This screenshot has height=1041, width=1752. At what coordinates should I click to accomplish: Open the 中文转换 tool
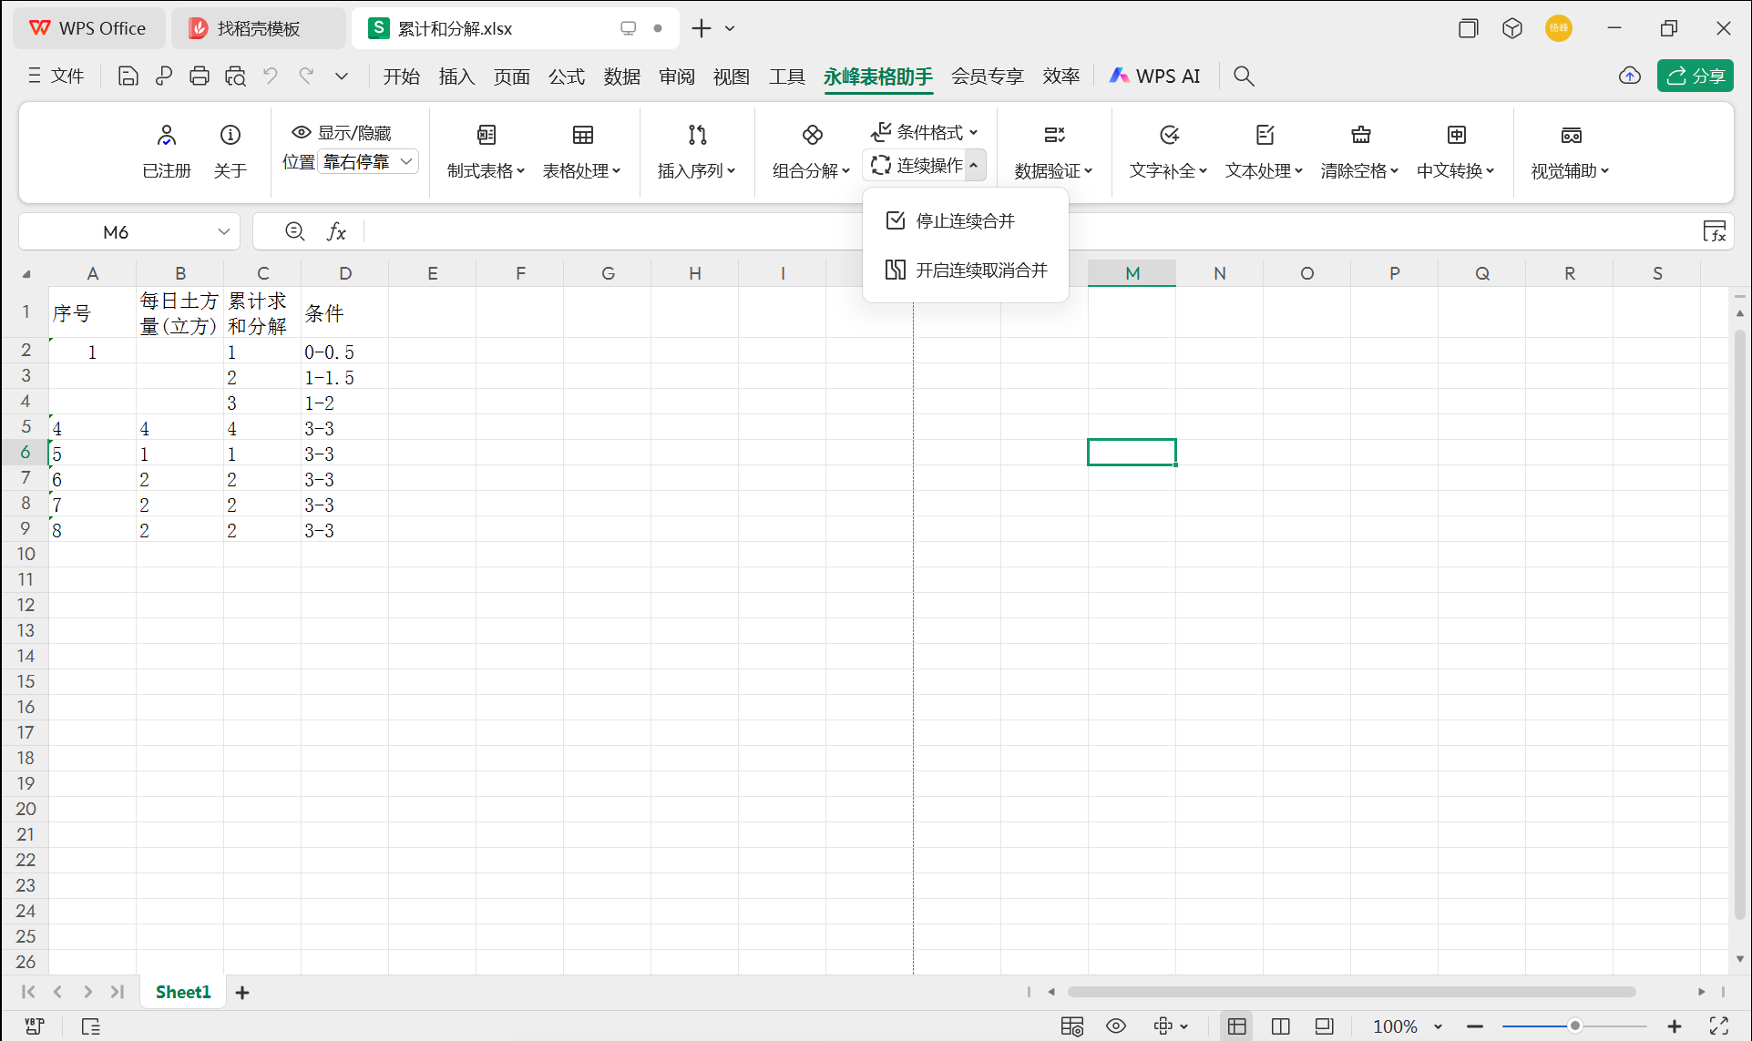(1456, 151)
